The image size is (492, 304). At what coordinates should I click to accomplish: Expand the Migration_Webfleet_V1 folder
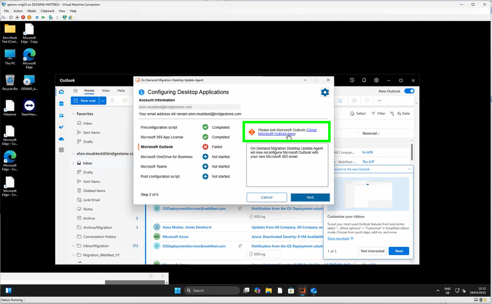click(73, 255)
